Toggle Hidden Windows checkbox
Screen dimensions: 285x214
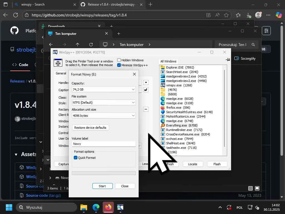coord(119,60)
